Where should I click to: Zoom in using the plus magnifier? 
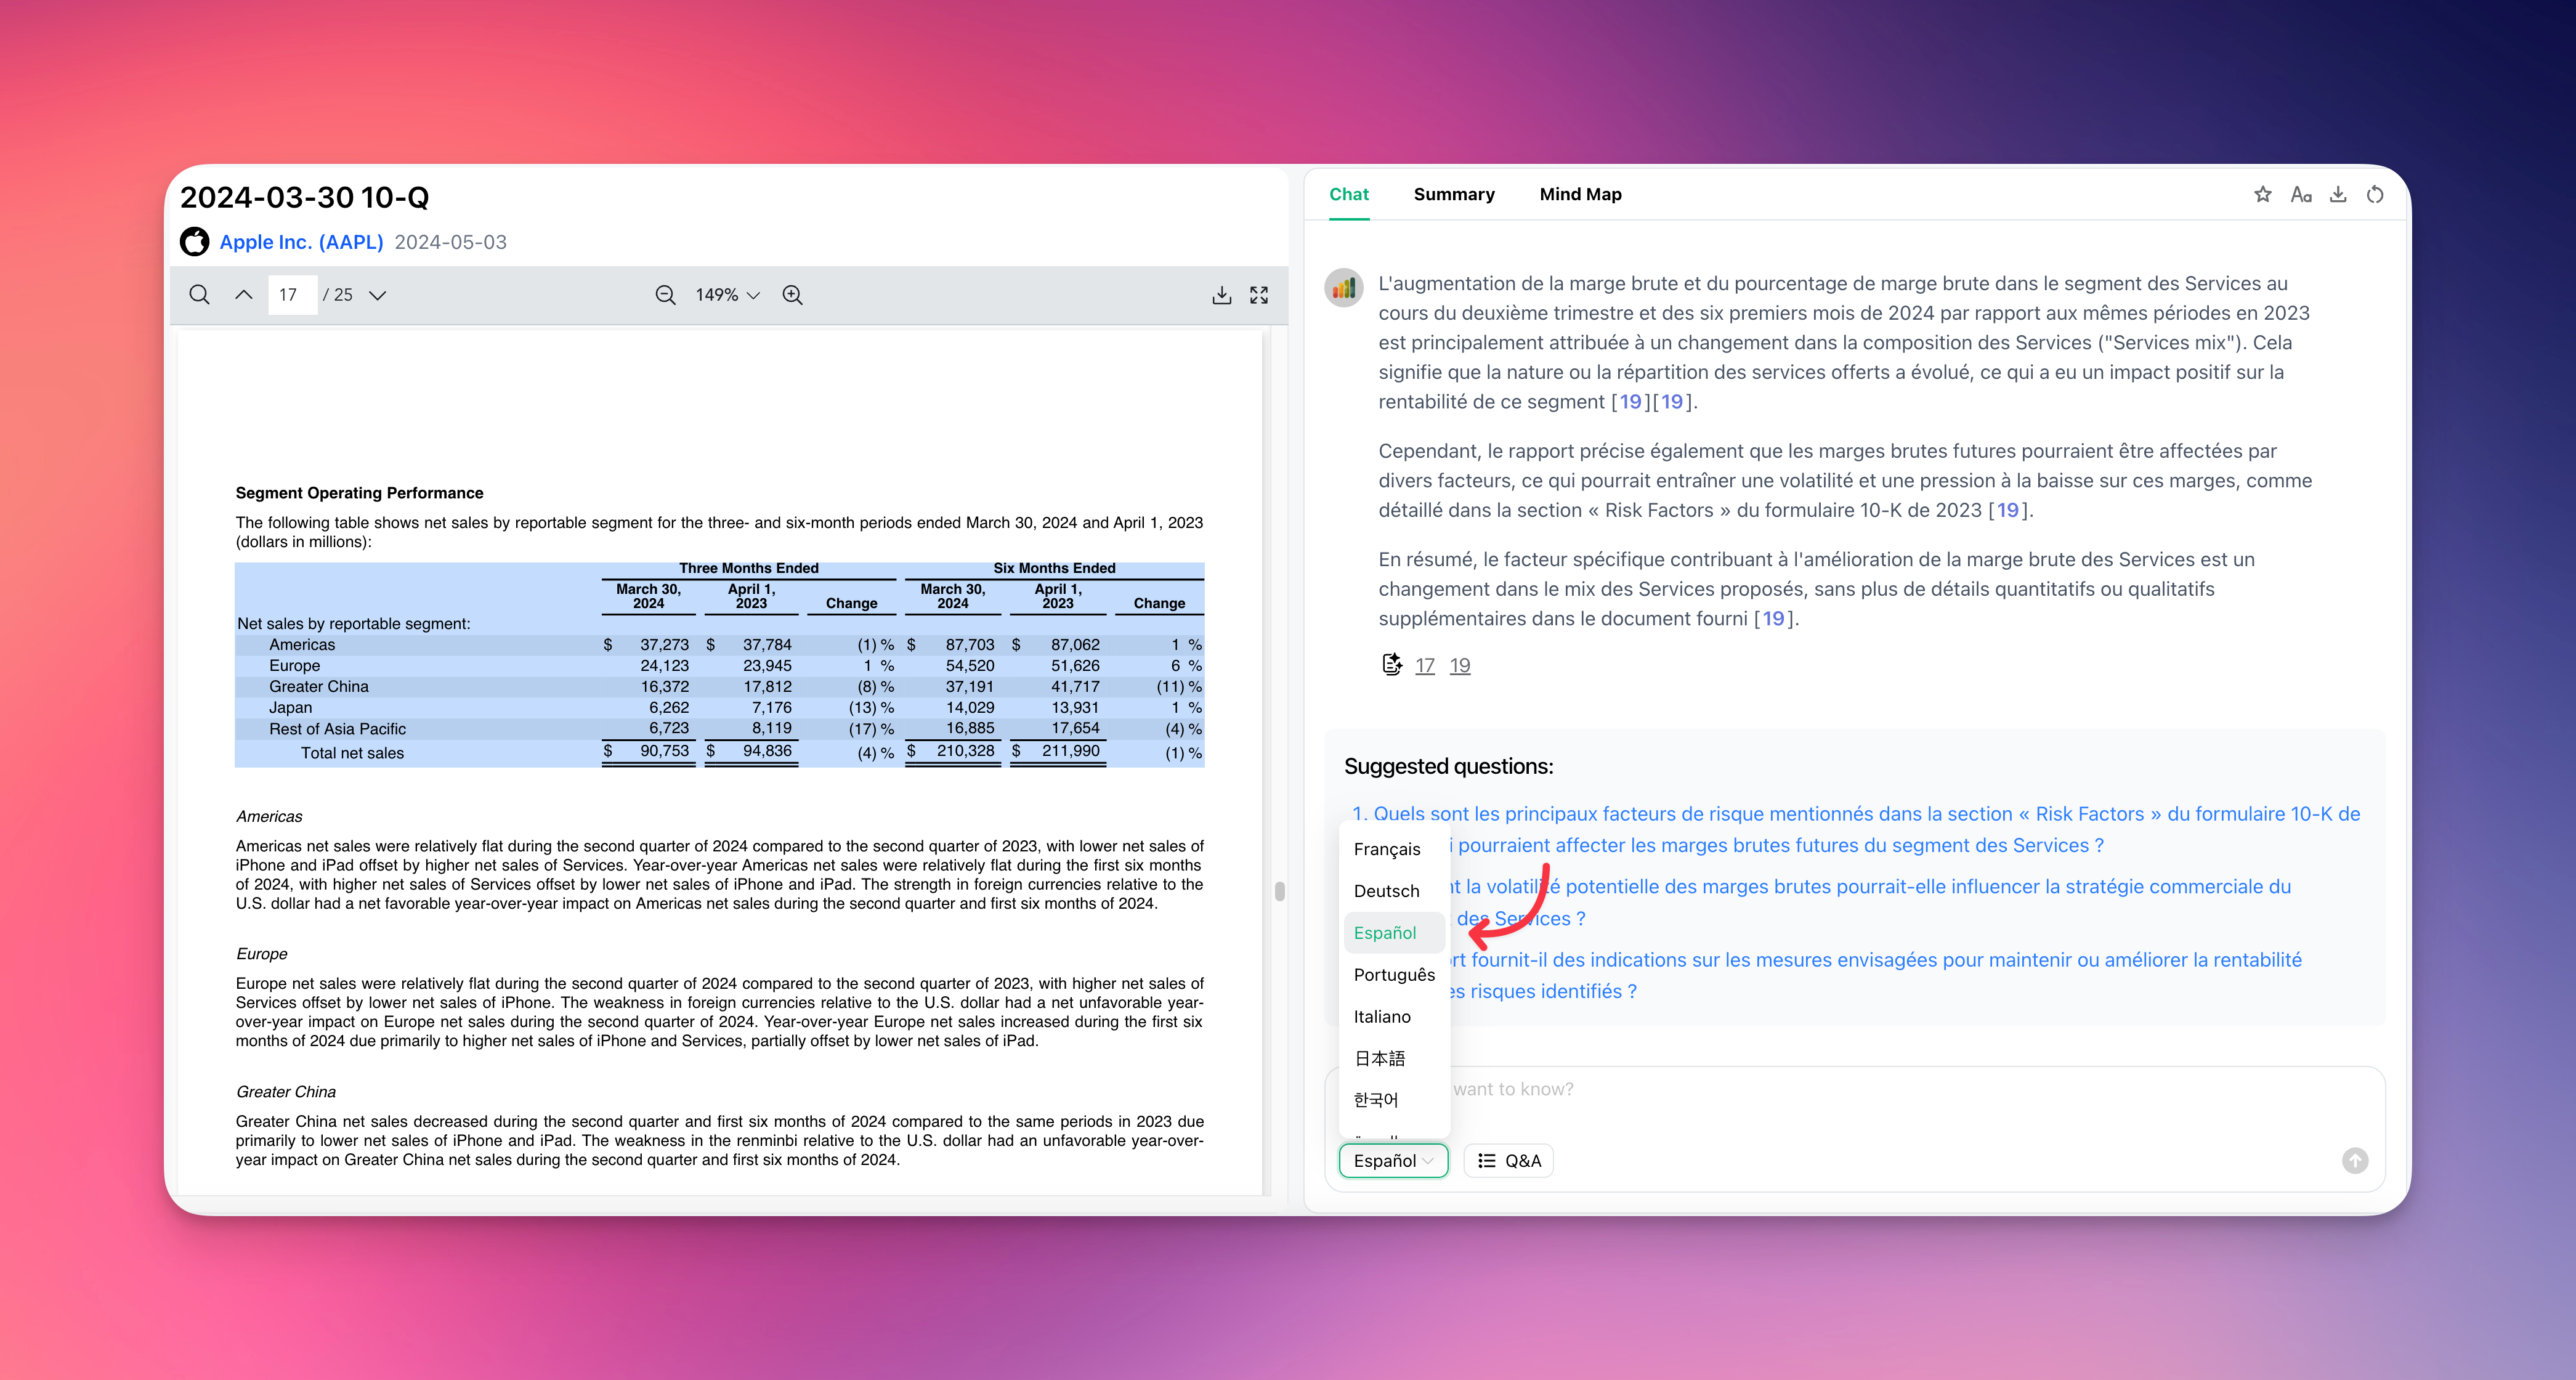tap(792, 295)
